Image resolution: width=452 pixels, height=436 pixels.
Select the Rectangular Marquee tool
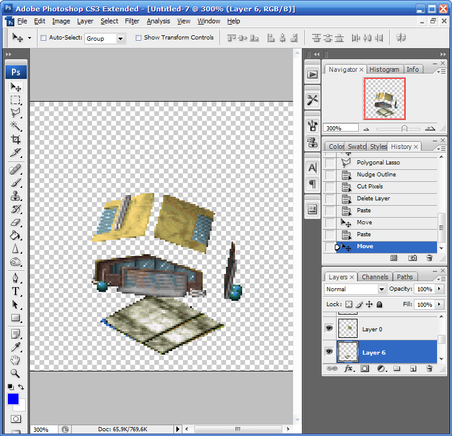pos(16,100)
